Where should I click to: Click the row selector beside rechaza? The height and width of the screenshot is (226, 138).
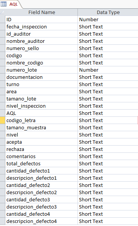coord(2,149)
